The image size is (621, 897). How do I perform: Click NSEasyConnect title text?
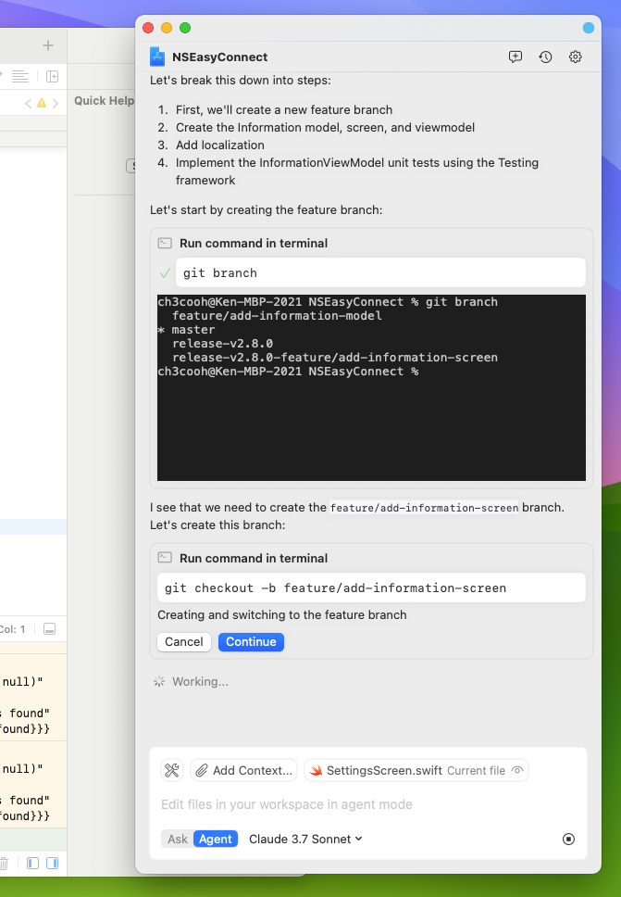(x=220, y=57)
